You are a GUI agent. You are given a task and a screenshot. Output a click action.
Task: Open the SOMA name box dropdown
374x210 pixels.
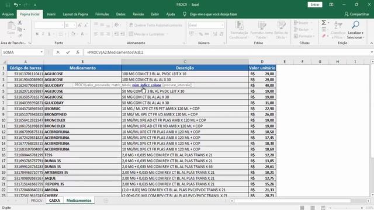click(41, 52)
